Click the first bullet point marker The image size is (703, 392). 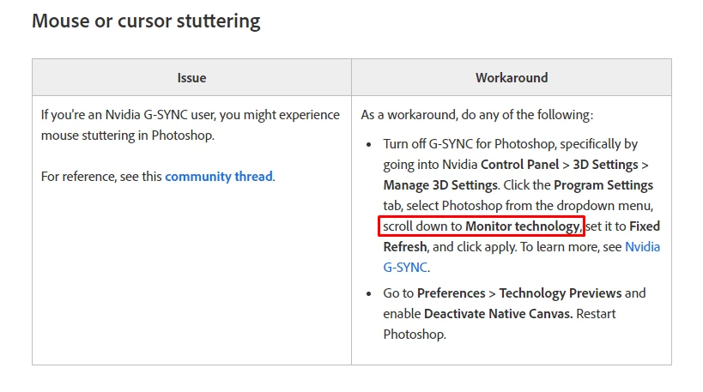coord(369,144)
